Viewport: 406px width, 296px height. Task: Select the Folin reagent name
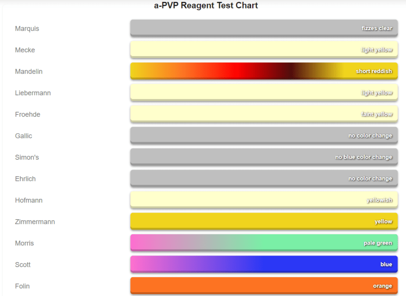click(x=22, y=286)
